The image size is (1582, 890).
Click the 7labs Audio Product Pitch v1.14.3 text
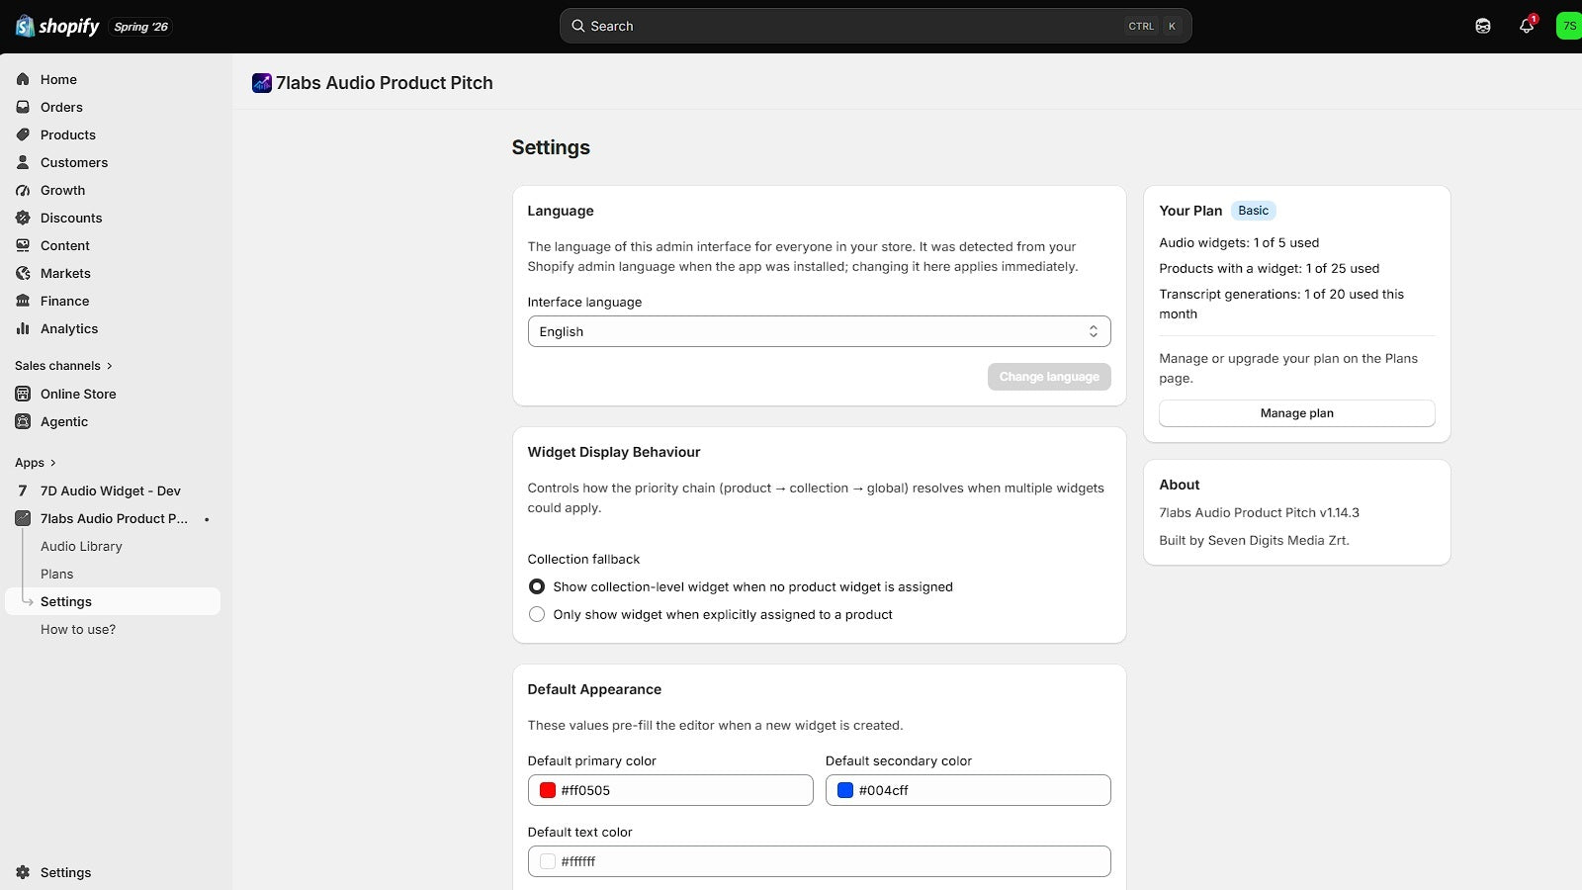tap(1259, 512)
